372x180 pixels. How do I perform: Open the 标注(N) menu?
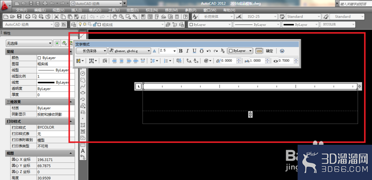pos(152,10)
